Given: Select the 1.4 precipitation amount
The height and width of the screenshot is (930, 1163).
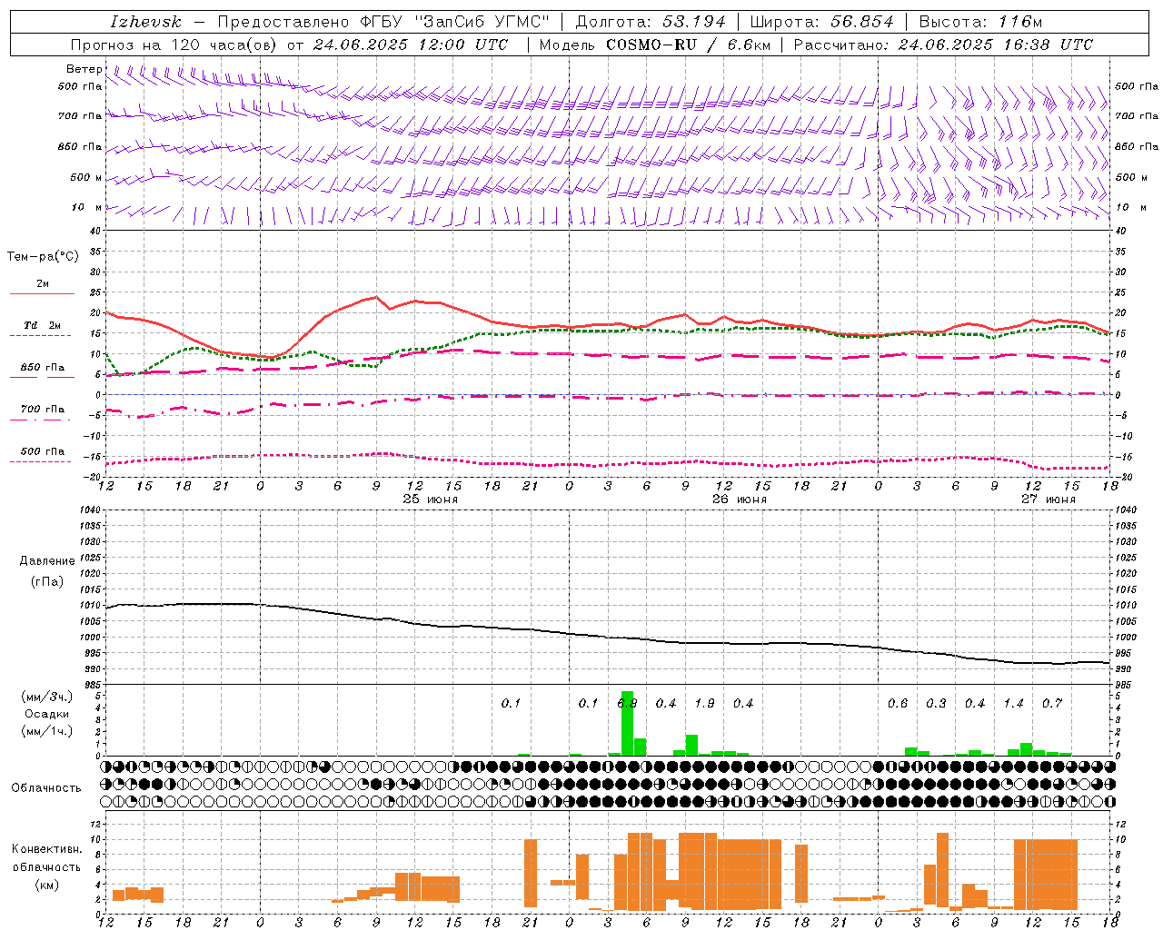Looking at the screenshot, I should tap(1013, 703).
